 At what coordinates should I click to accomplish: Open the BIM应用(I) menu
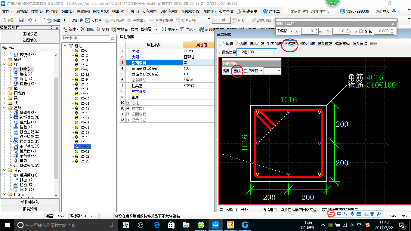coord(169,11)
